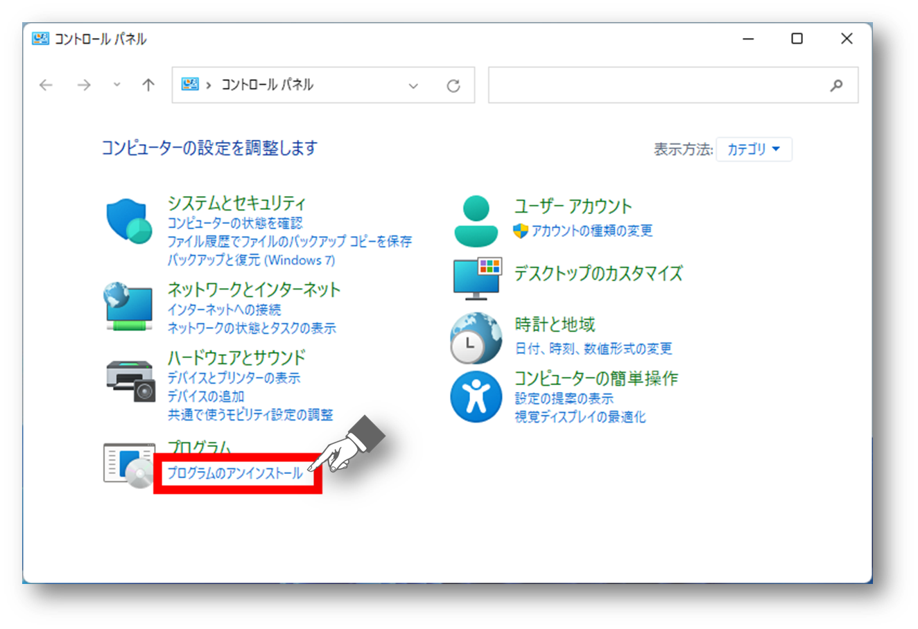Click the forward arrow navigation button

(84, 85)
